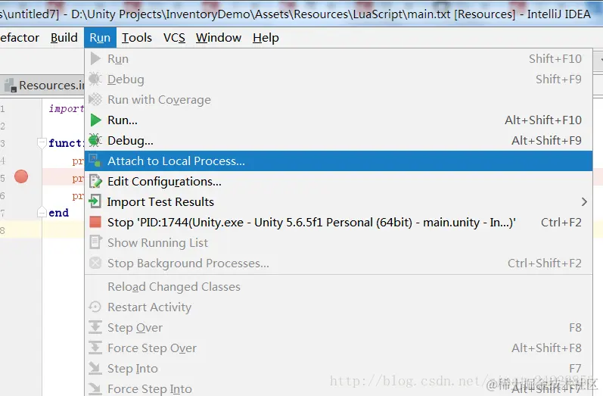The width and height of the screenshot is (603, 396).
Task: Open the Build menu
Action: (x=64, y=38)
